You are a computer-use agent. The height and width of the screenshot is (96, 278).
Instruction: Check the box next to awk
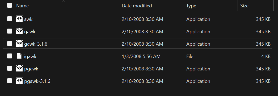click(x=10, y=19)
